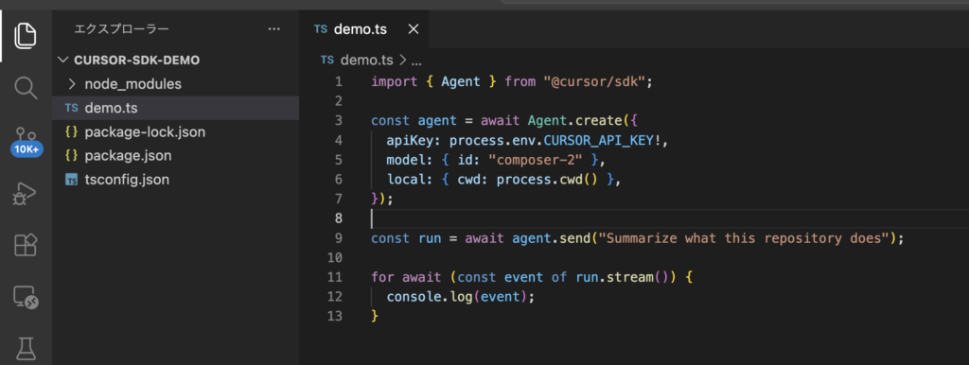The image size is (969, 365).
Task: Open the Explorer view in activity bar
Action: click(26, 35)
